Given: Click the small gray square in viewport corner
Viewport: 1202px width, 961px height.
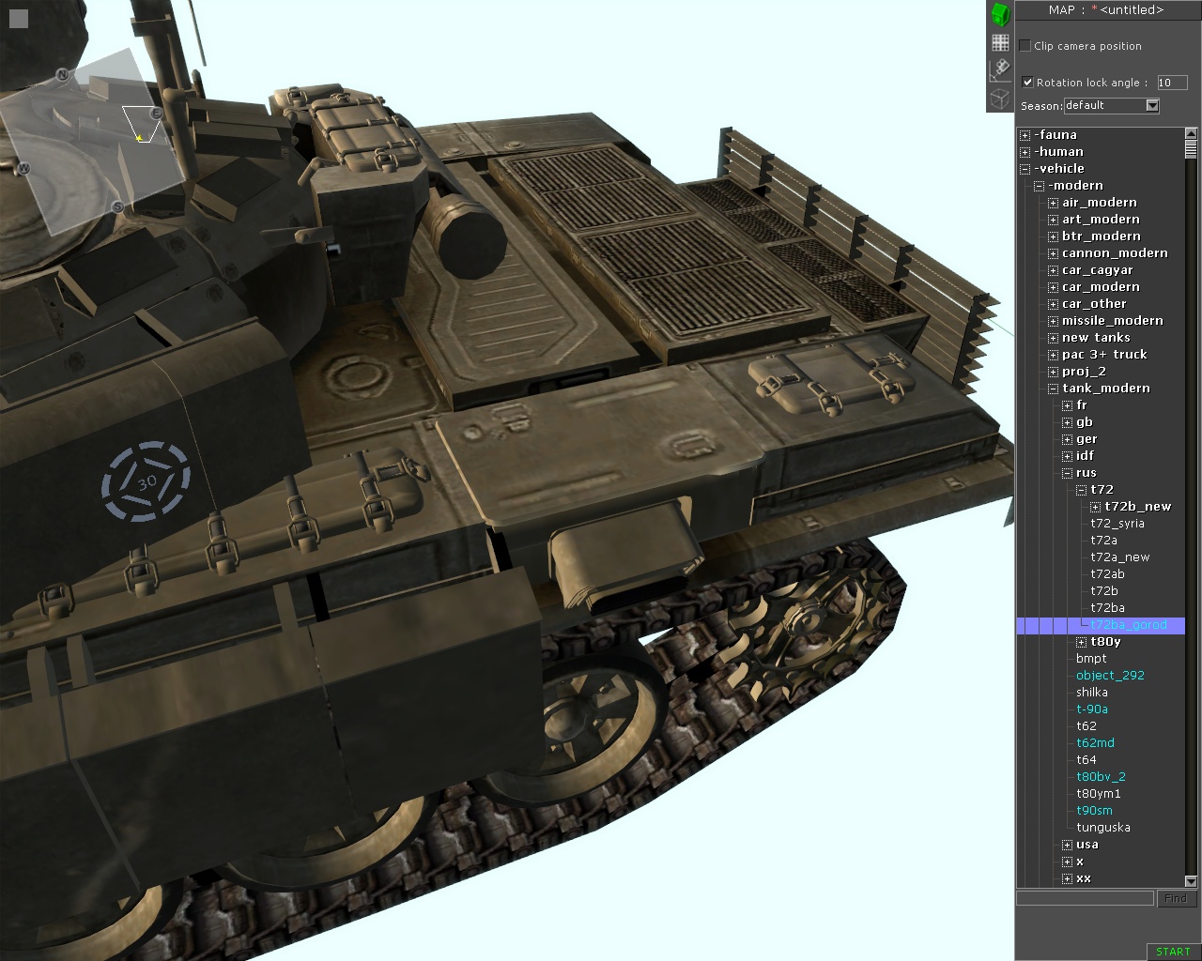Looking at the screenshot, I should [x=19, y=19].
